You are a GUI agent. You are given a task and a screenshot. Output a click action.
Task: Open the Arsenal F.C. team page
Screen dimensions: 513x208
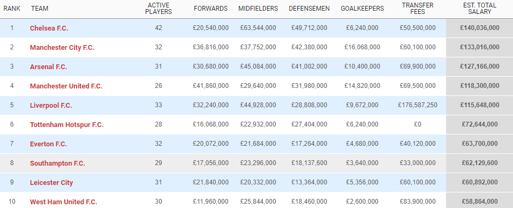pyautogui.click(x=48, y=67)
